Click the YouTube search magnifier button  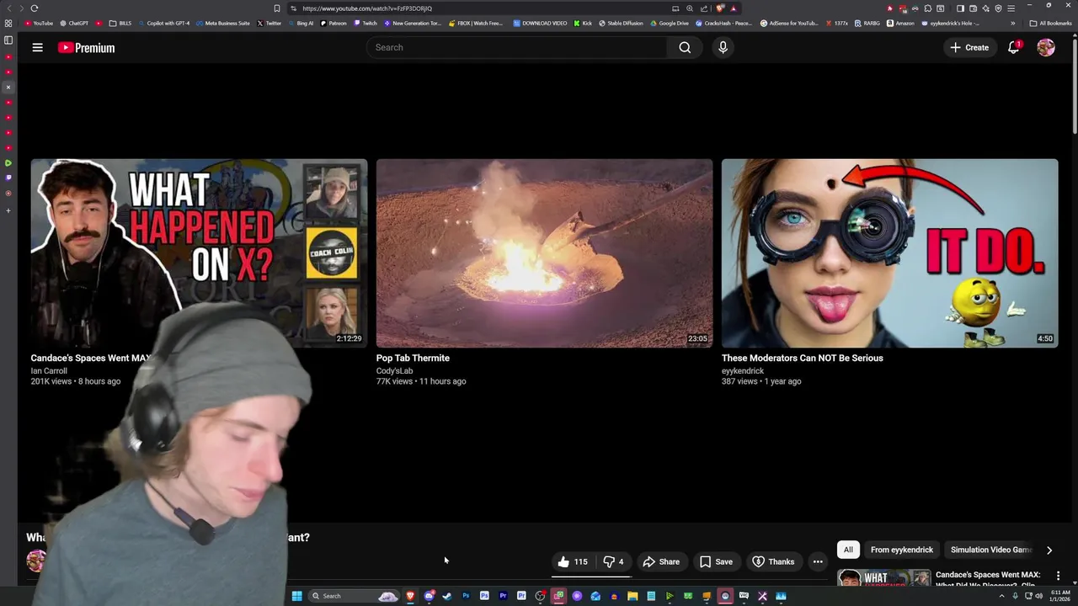pos(685,48)
